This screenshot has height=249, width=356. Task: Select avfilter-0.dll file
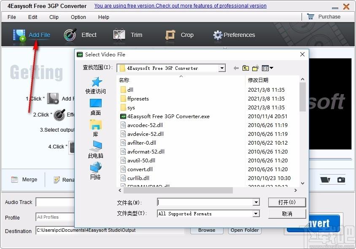(138, 143)
